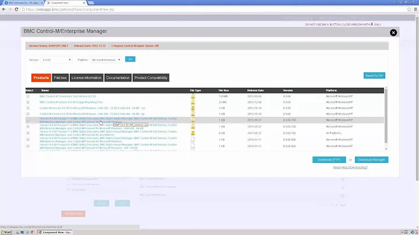The image size is (419, 235).
Task: Click Component View taskbar button
Action: click(55, 232)
